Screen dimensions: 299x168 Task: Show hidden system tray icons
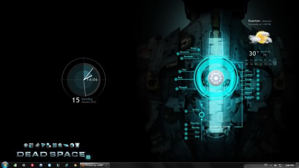coord(271,165)
